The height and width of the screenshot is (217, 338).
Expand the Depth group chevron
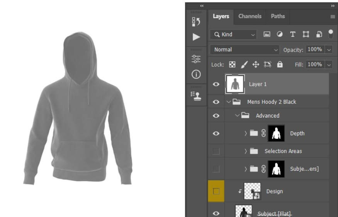click(x=246, y=133)
